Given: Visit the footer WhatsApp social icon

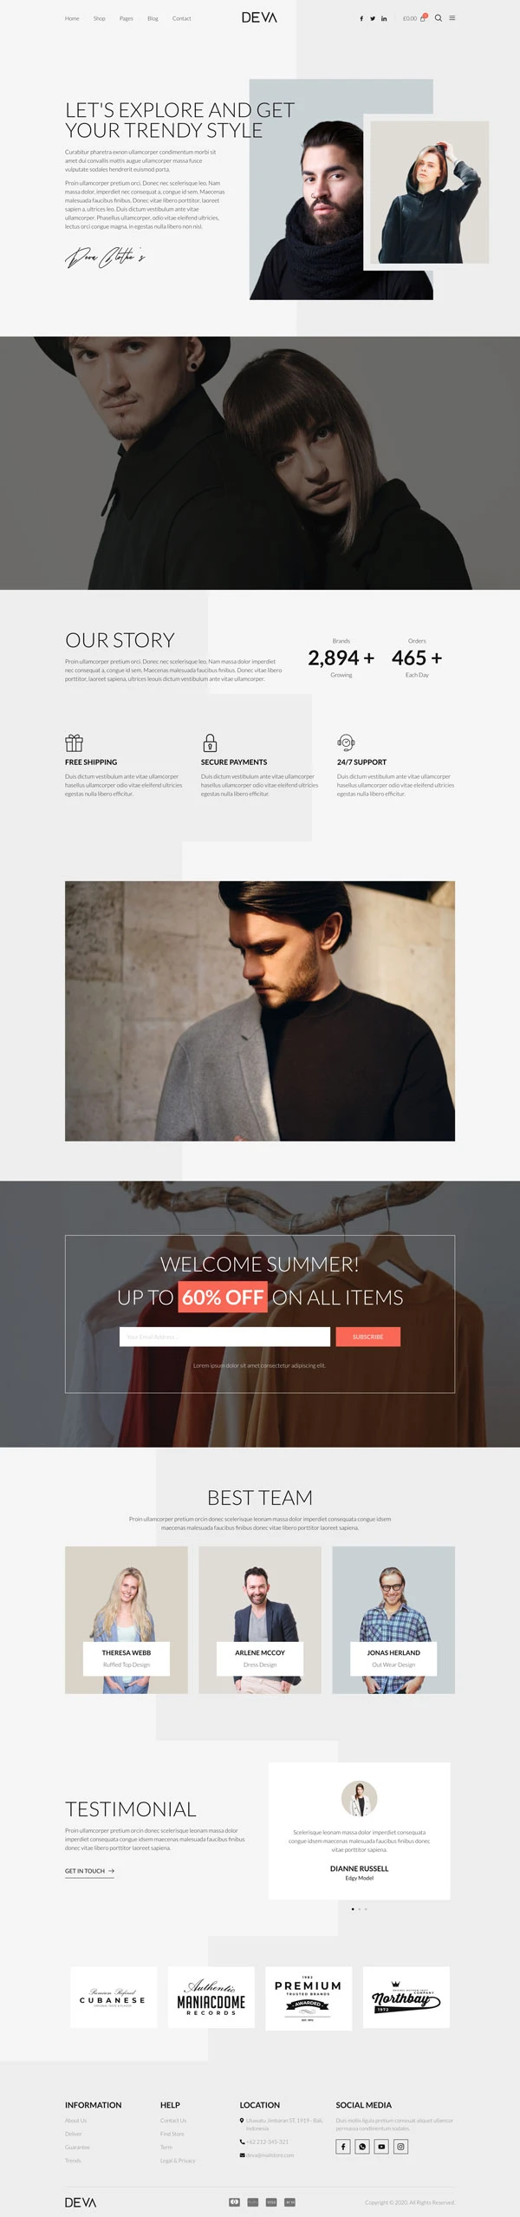Looking at the screenshot, I should (x=362, y=2147).
